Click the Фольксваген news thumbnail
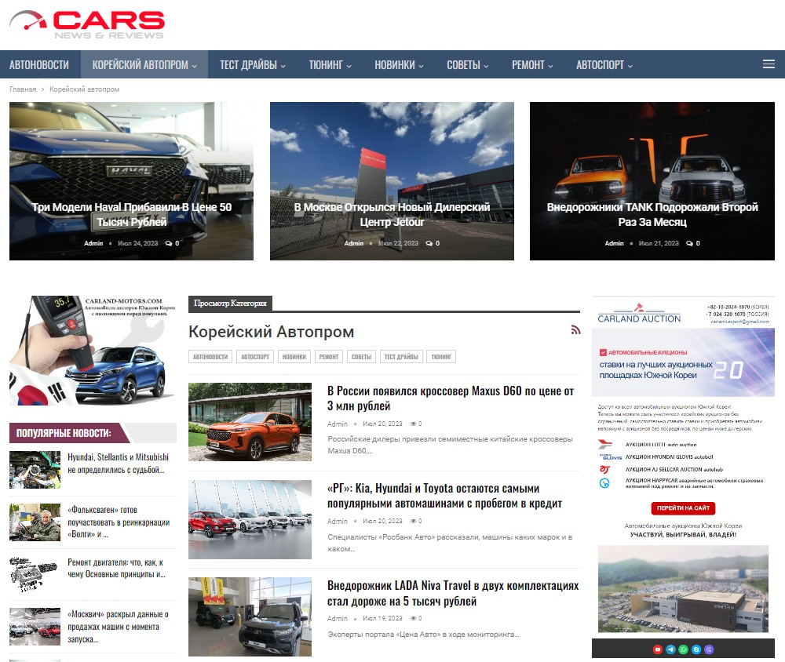Viewport: 785px width, 662px height. point(35,522)
